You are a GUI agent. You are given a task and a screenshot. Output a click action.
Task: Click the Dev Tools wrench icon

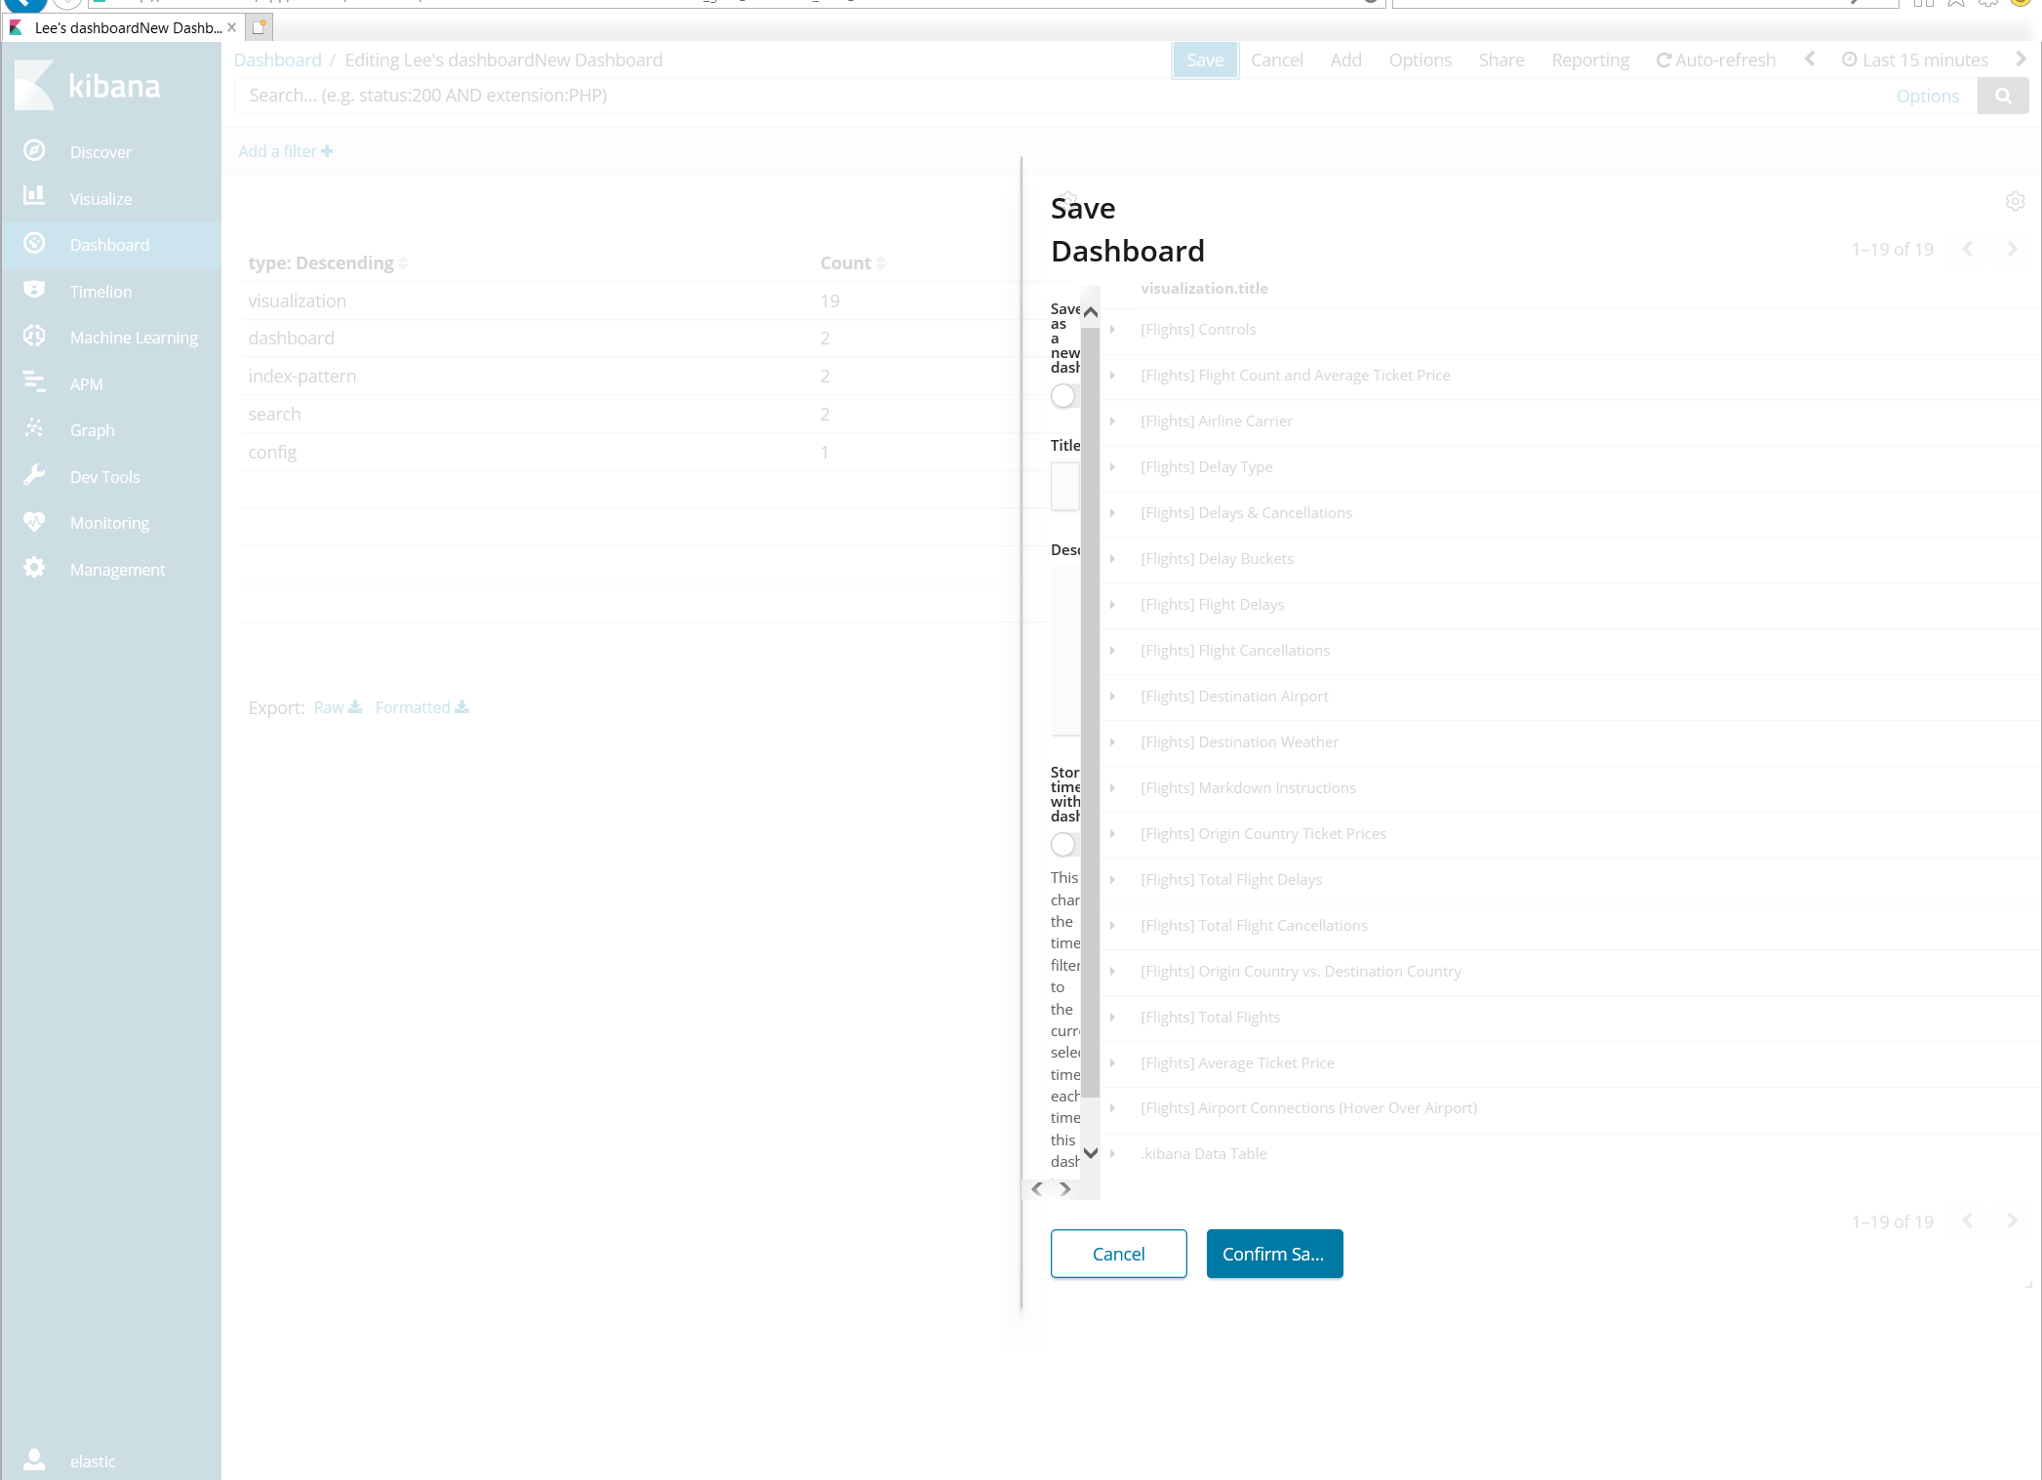34,475
